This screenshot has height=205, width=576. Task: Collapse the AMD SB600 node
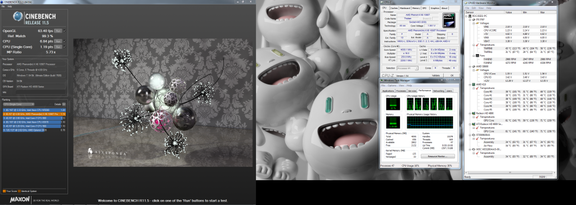click(x=470, y=66)
